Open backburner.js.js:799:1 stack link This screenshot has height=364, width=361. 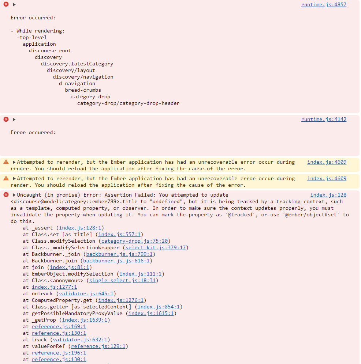click(x=119, y=254)
